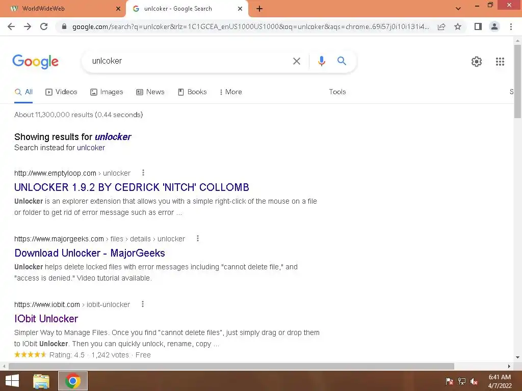Go to Google home via logo
Viewport: 522px width, 391px height.
tap(36, 62)
